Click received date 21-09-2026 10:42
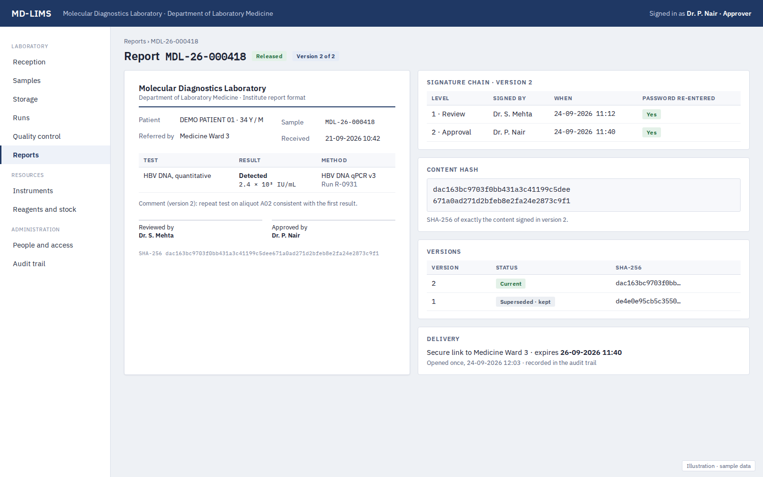763x477 pixels. tap(352, 138)
